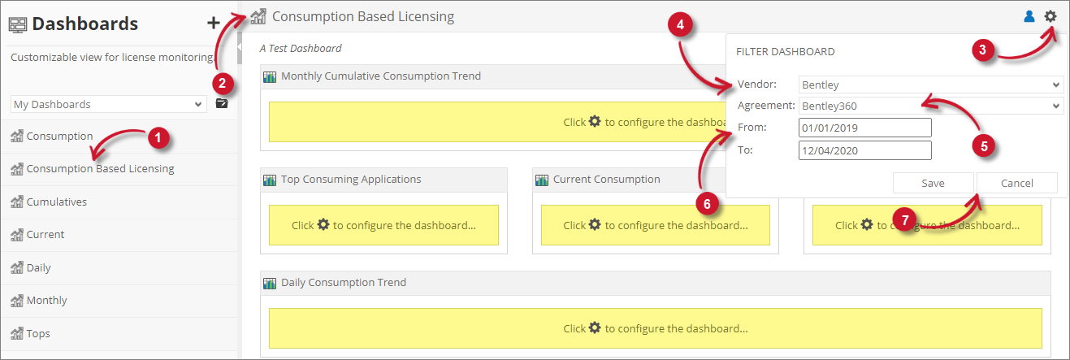The height and width of the screenshot is (360, 1070).
Task: Click gear icon in Monthly Cumulative Consumption panel
Action: [x=595, y=122]
